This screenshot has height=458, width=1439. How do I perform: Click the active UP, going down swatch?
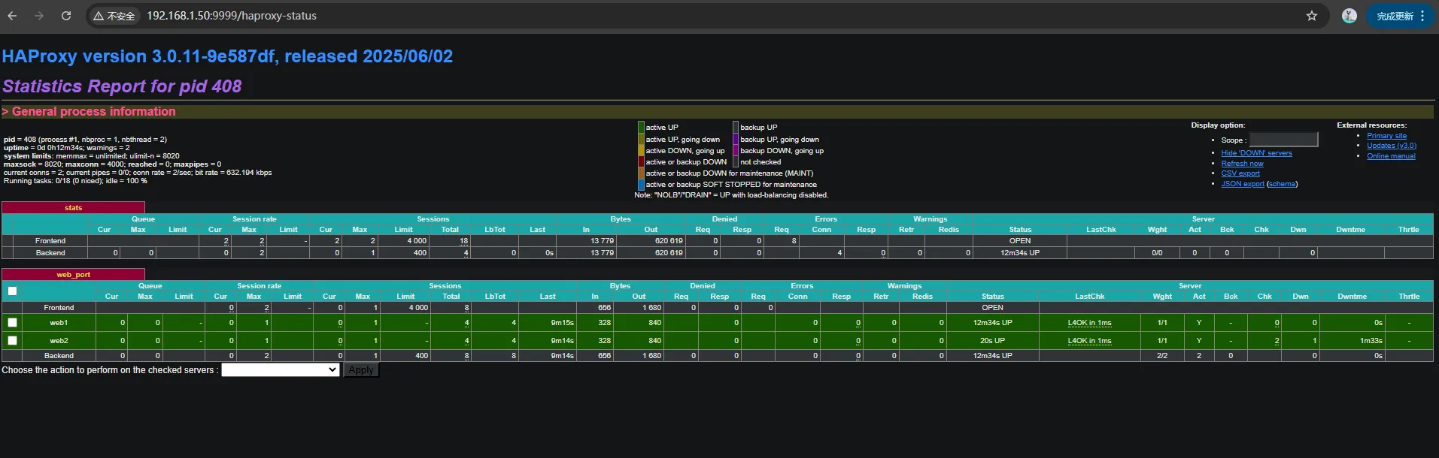(x=641, y=139)
